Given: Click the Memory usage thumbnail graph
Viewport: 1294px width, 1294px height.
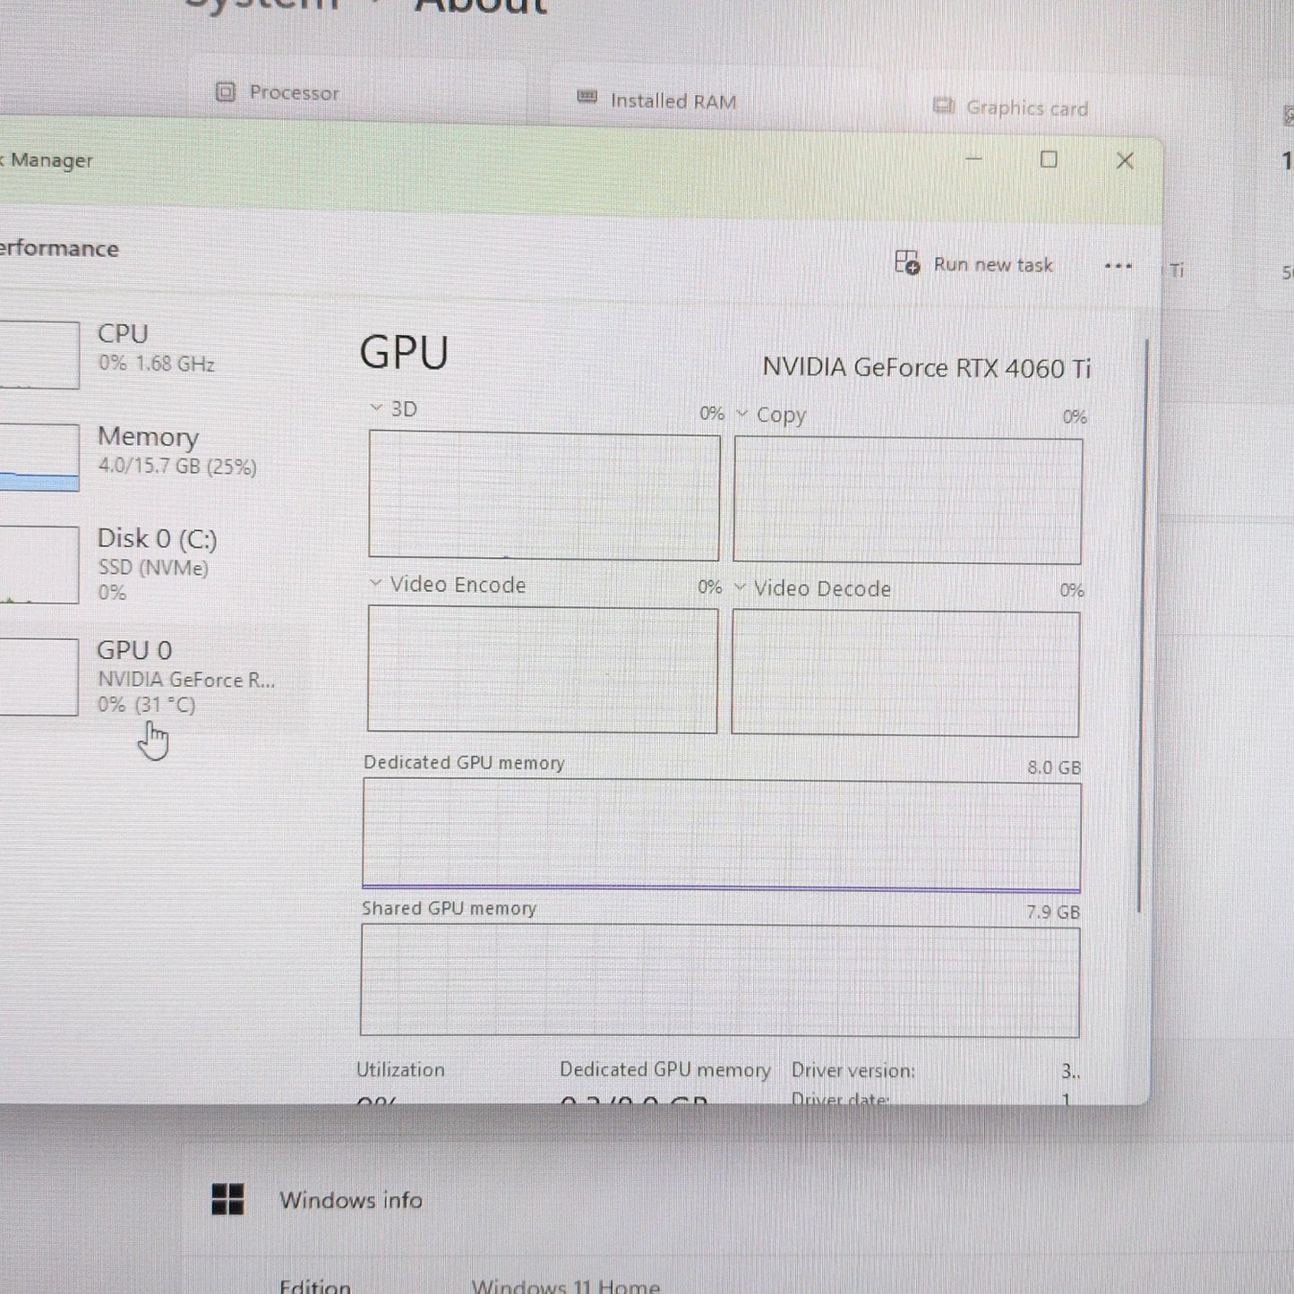Looking at the screenshot, I should (x=39, y=458).
